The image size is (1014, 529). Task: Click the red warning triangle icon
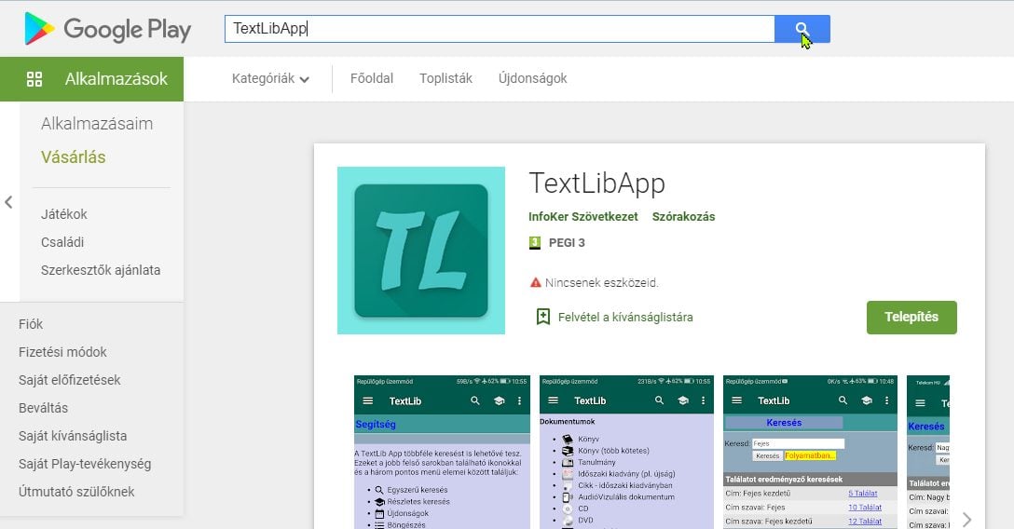coord(536,282)
